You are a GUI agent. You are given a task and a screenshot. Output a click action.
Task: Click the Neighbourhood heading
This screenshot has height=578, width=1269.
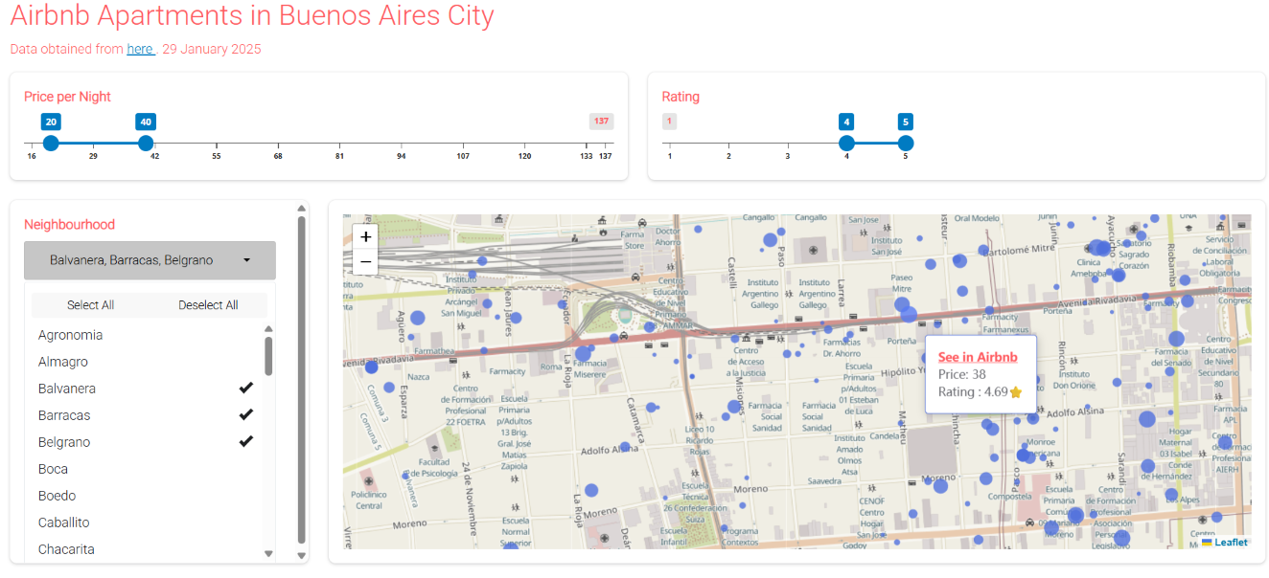(69, 225)
